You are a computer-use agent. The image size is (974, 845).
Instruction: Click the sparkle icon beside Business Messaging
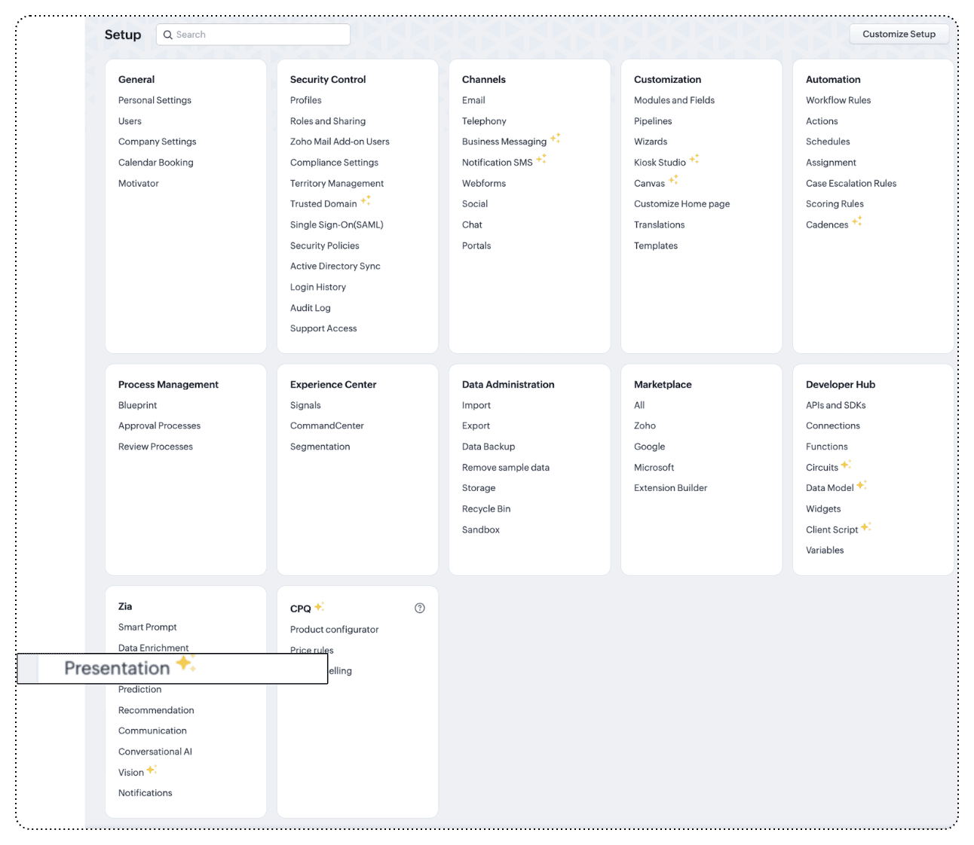tap(556, 139)
